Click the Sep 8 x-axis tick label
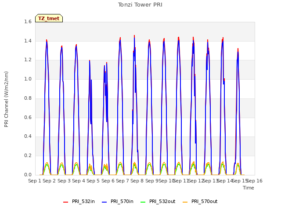 pyautogui.click(x=137, y=181)
